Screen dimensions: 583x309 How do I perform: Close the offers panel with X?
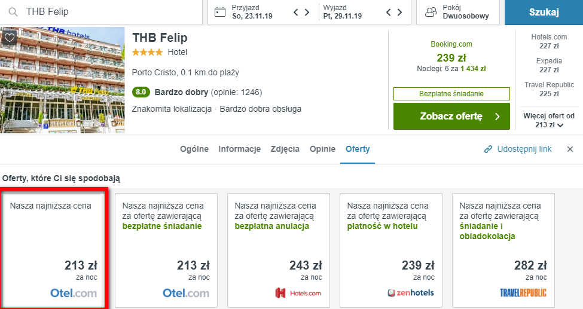570,149
